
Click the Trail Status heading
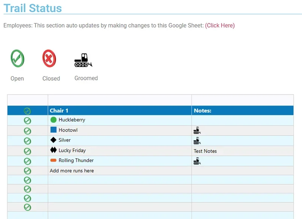pos(33,8)
